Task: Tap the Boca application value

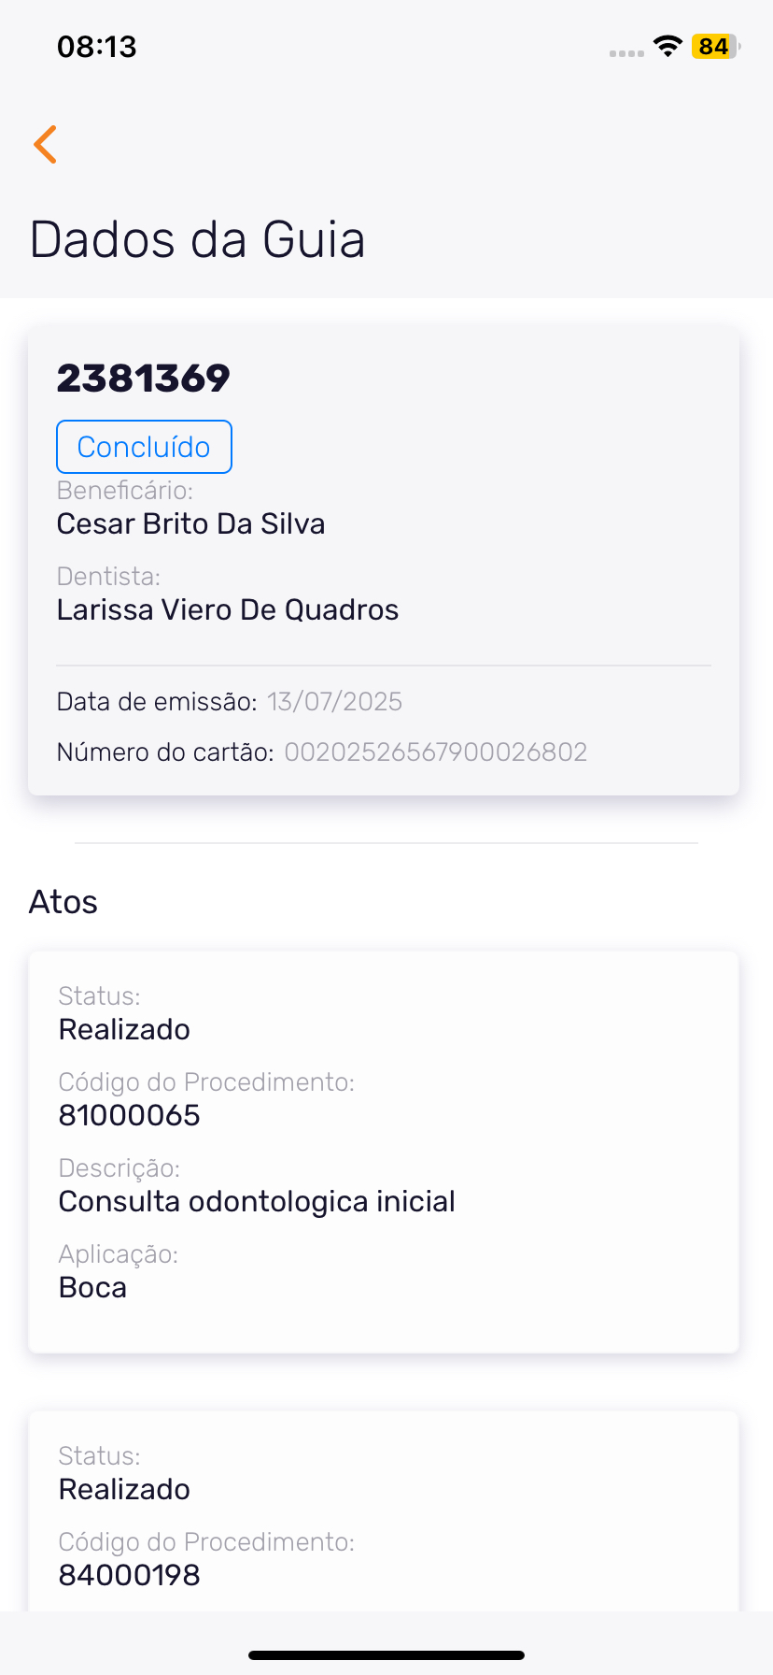Action: (92, 1287)
